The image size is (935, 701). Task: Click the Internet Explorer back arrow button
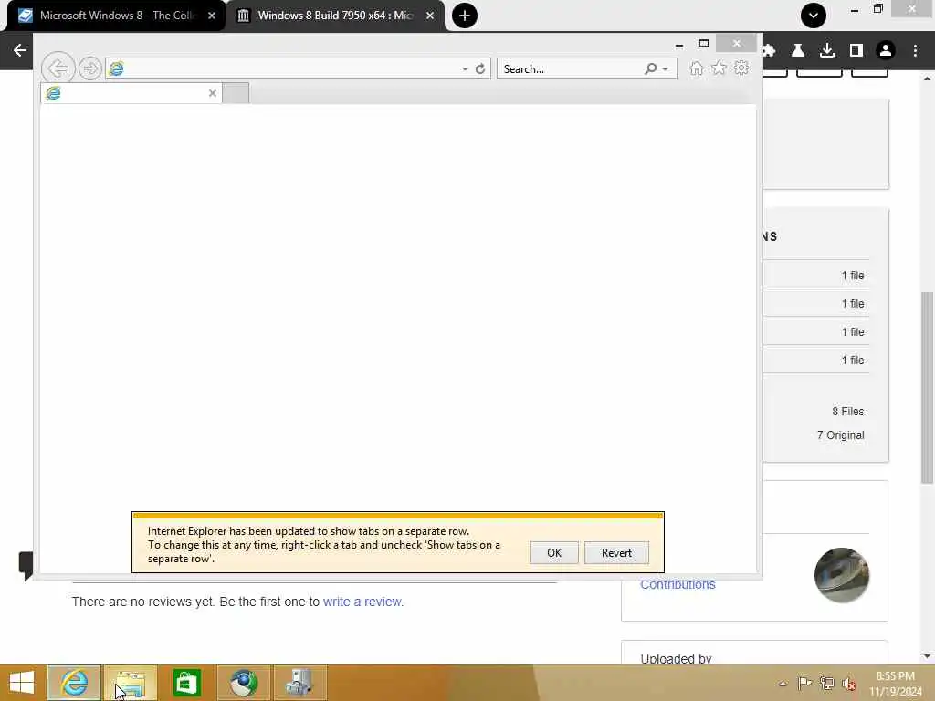click(x=58, y=68)
